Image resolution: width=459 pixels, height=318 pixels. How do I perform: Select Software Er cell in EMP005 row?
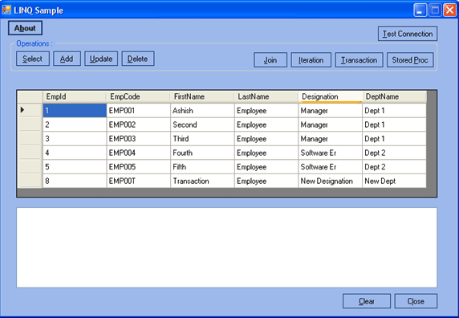point(330,166)
